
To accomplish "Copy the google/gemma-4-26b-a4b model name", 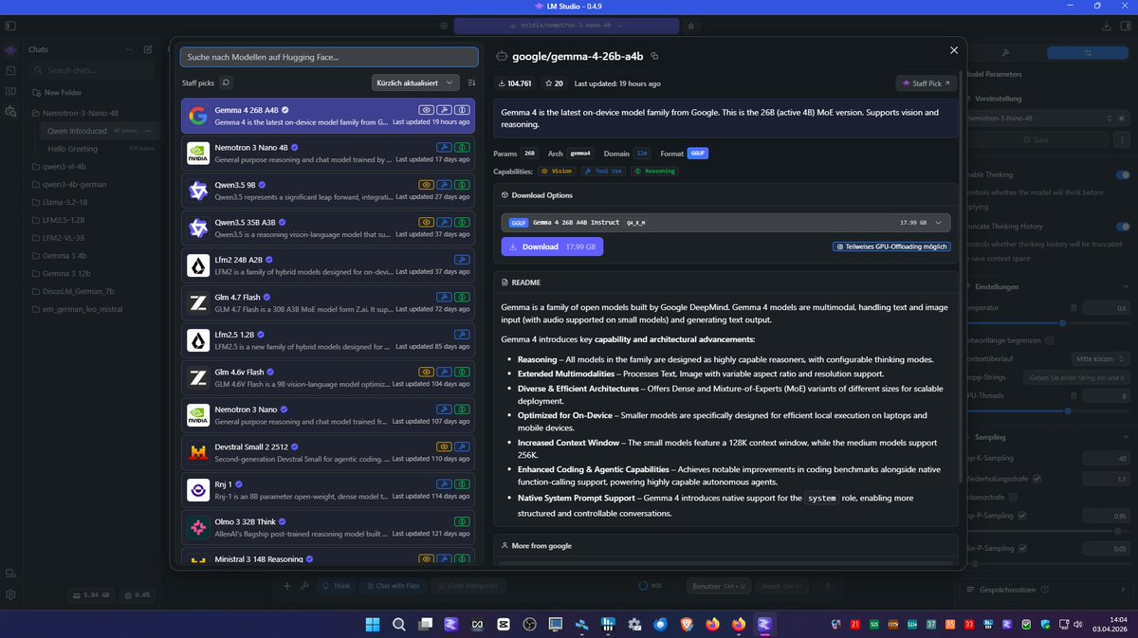I will pyautogui.click(x=654, y=57).
